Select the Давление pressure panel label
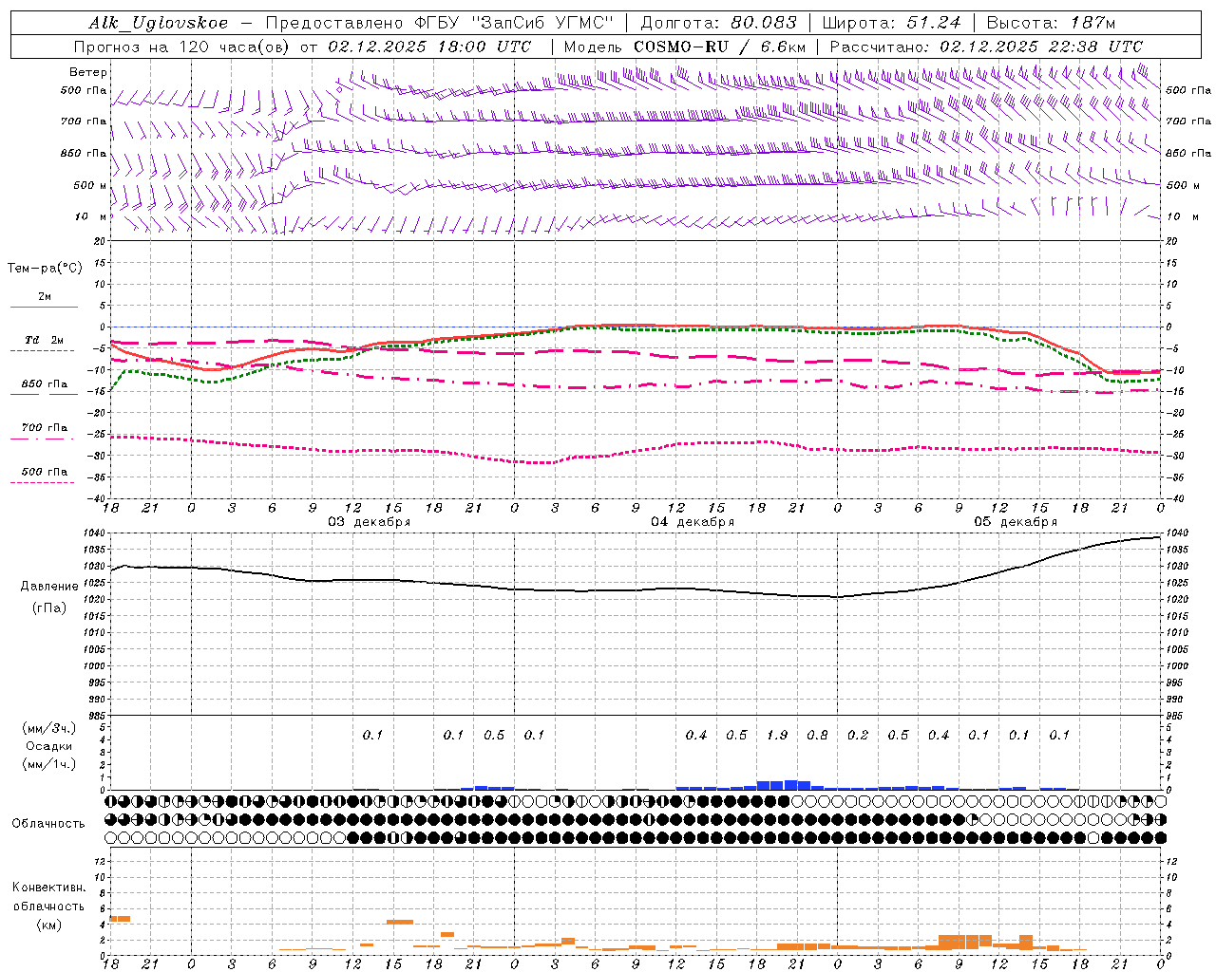 coord(49,587)
